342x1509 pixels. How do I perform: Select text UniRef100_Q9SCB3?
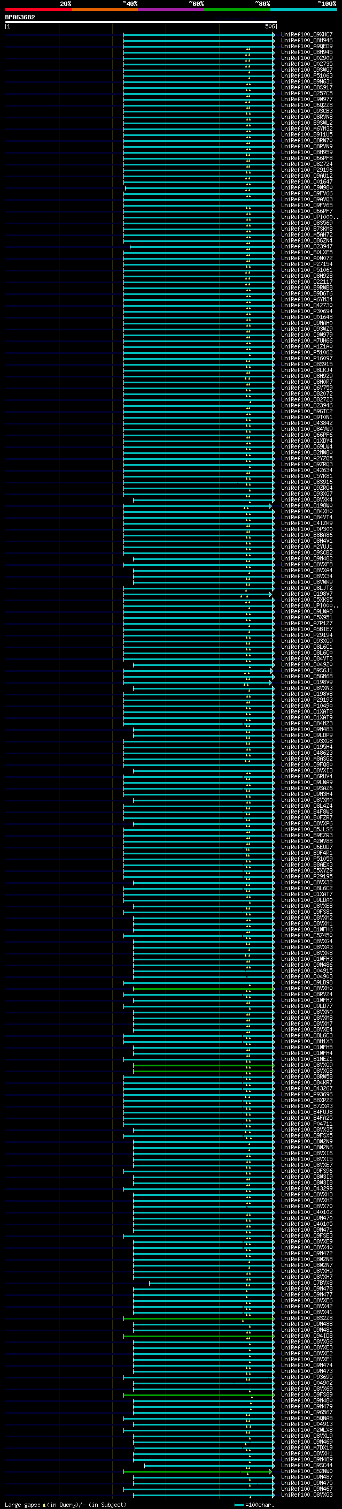click(307, 111)
